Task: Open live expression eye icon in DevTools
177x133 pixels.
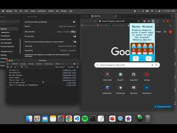Action: (x=22, y=67)
